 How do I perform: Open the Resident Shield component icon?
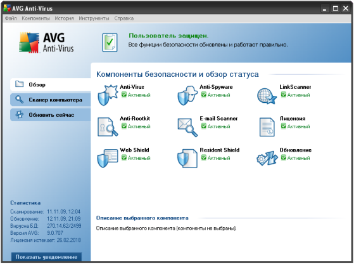click(187, 159)
